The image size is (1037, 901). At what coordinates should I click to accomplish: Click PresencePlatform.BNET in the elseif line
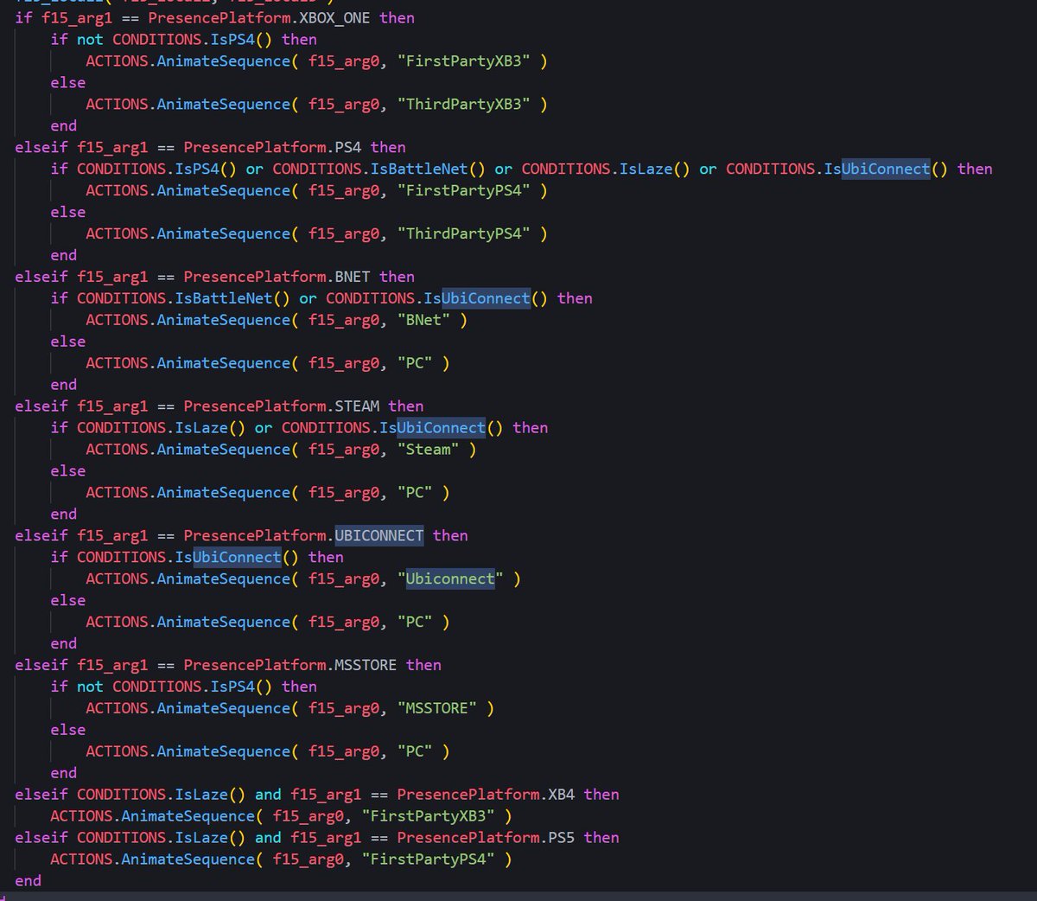(277, 277)
